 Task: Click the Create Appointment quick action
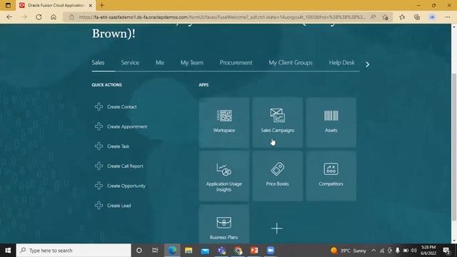tap(121, 126)
